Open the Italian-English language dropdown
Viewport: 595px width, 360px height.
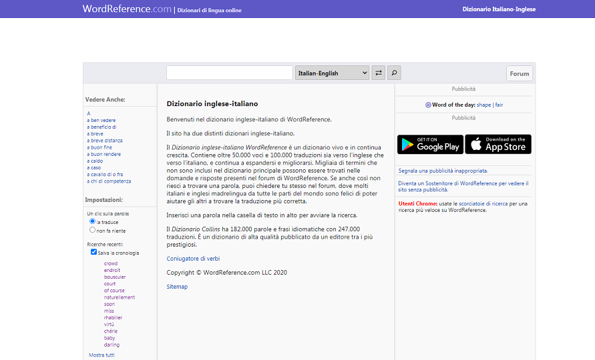coord(332,73)
